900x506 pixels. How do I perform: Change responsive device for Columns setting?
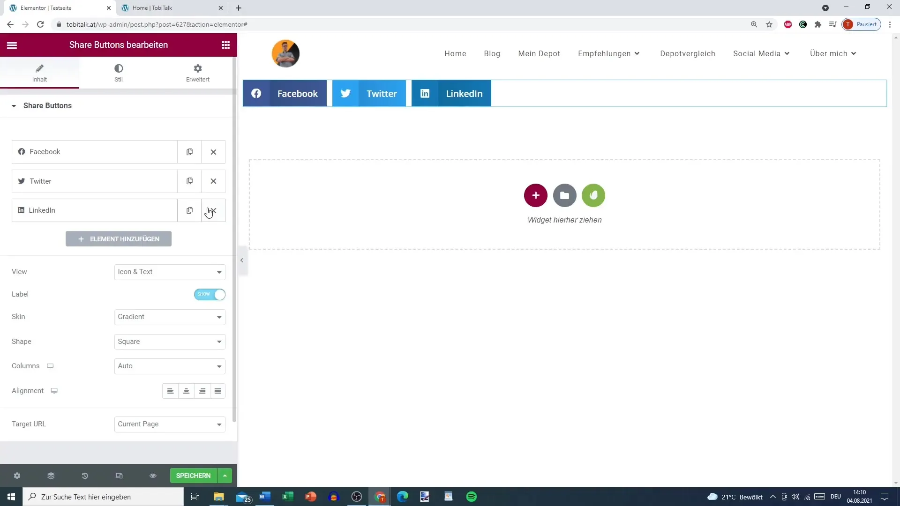tap(50, 366)
